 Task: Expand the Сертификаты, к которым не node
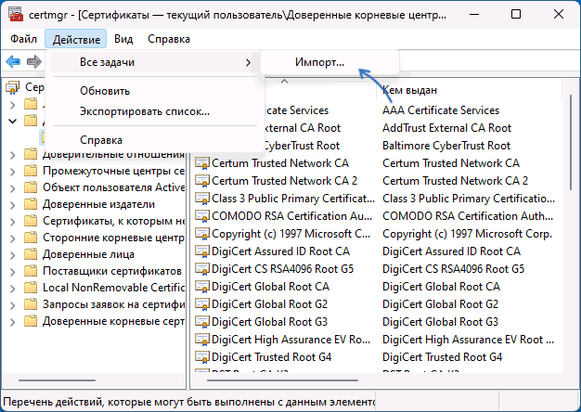tap(13, 221)
